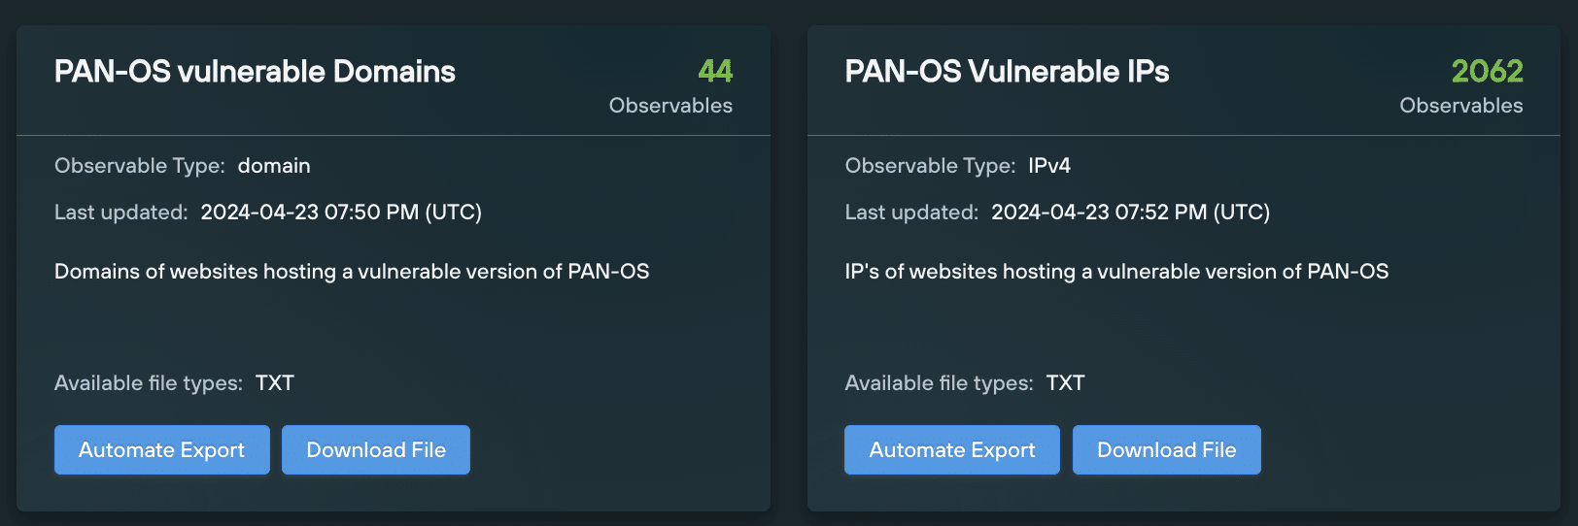Select the 'IPv4' observable type value
1578x526 pixels.
(1049, 166)
